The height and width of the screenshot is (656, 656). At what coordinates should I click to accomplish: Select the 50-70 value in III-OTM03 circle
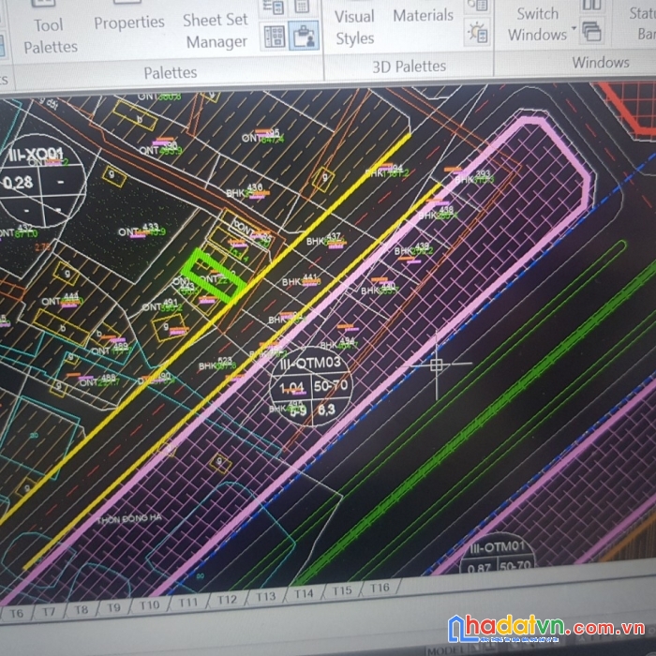coord(331,385)
